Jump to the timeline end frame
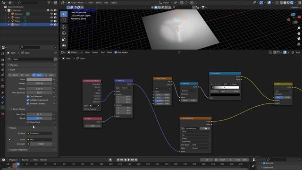302x170 pixels. pos(136,160)
